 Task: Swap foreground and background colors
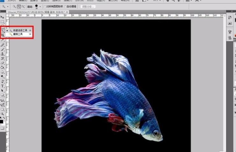4,118
